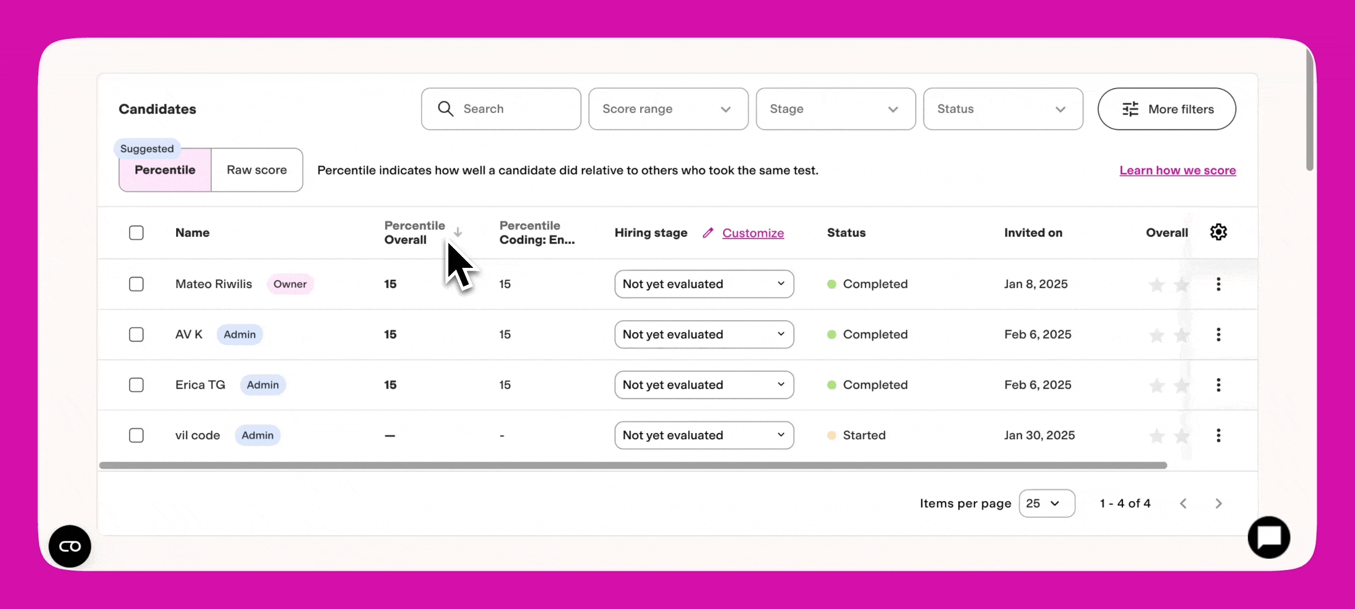The width and height of the screenshot is (1355, 609).
Task: Select the Percentile tab
Action: click(165, 170)
